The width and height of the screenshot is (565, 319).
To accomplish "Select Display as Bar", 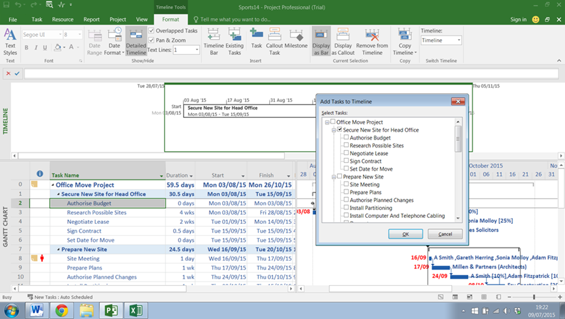I will pyautogui.click(x=321, y=42).
